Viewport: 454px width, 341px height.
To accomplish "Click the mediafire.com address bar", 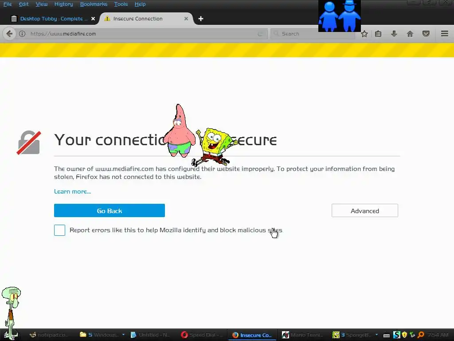I will click(x=142, y=34).
